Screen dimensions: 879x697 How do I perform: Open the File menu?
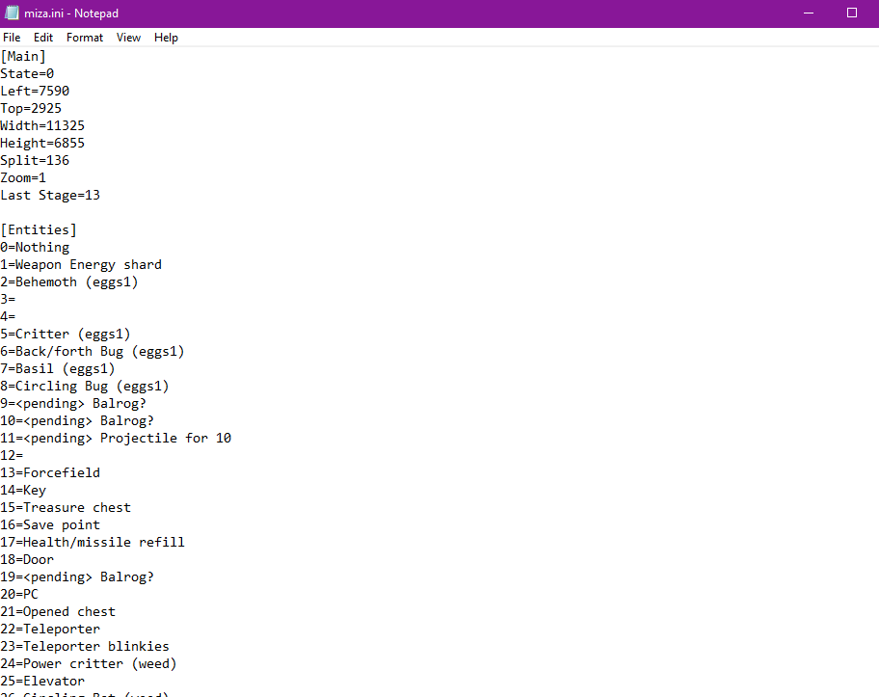(x=11, y=37)
